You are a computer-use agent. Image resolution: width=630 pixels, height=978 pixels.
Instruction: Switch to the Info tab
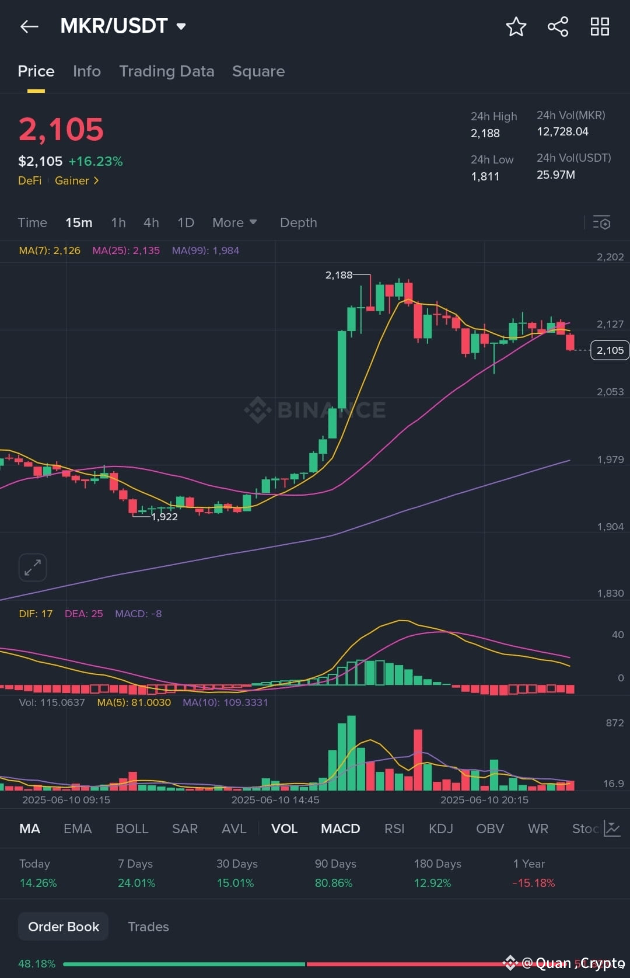pyautogui.click(x=87, y=71)
